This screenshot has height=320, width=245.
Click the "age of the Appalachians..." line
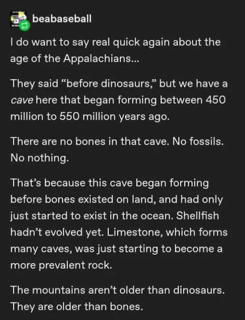pyautogui.click(x=75, y=59)
